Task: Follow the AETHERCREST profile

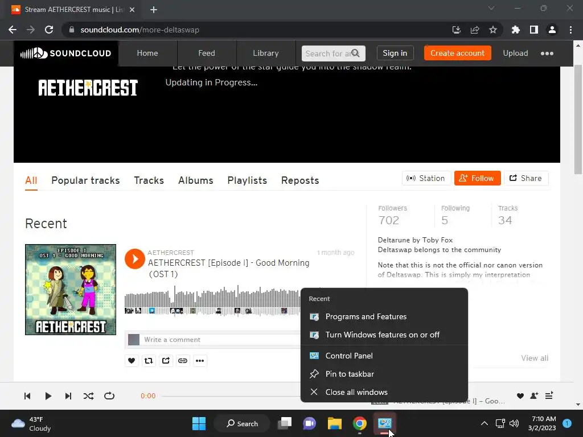Action: tap(478, 178)
